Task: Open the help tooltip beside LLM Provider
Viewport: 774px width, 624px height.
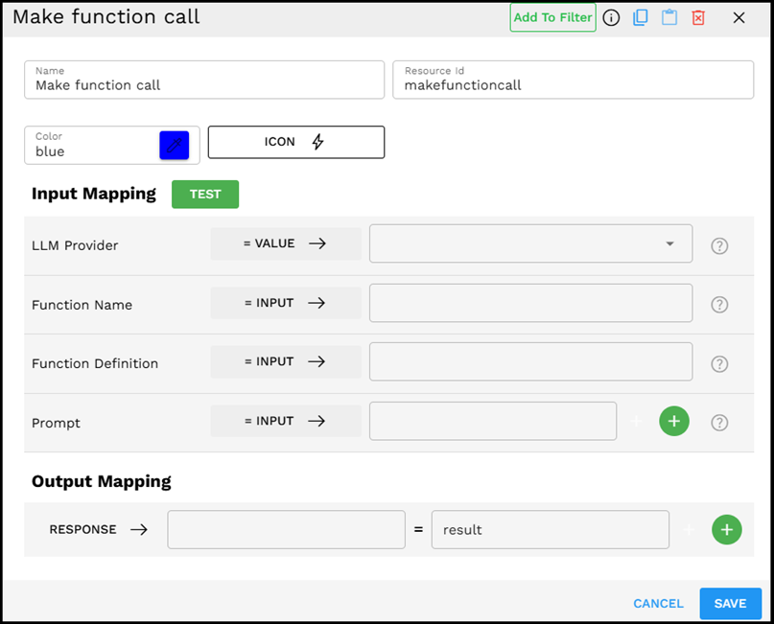Action: click(719, 246)
